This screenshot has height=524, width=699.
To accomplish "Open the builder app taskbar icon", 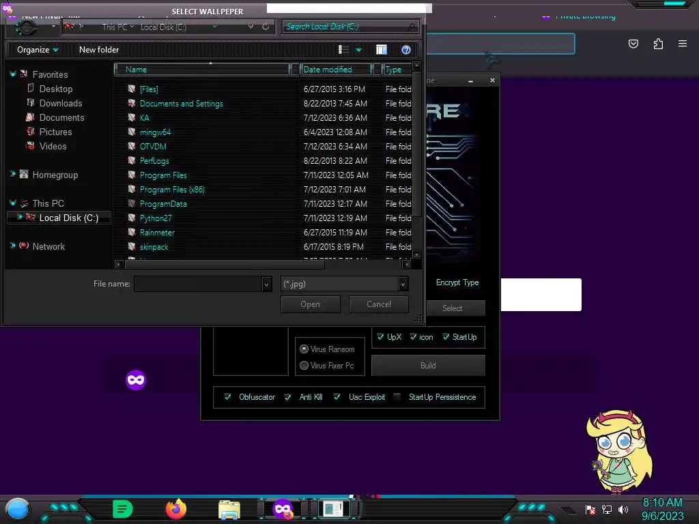I will click(x=333, y=509).
